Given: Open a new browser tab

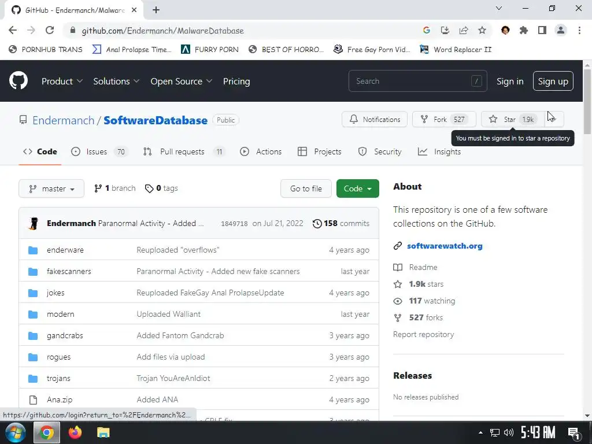Looking at the screenshot, I should [156, 10].
